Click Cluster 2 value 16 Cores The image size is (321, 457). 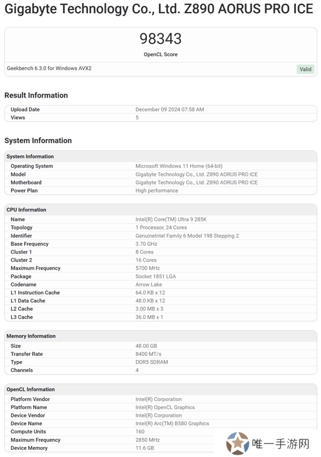point(146,260)
